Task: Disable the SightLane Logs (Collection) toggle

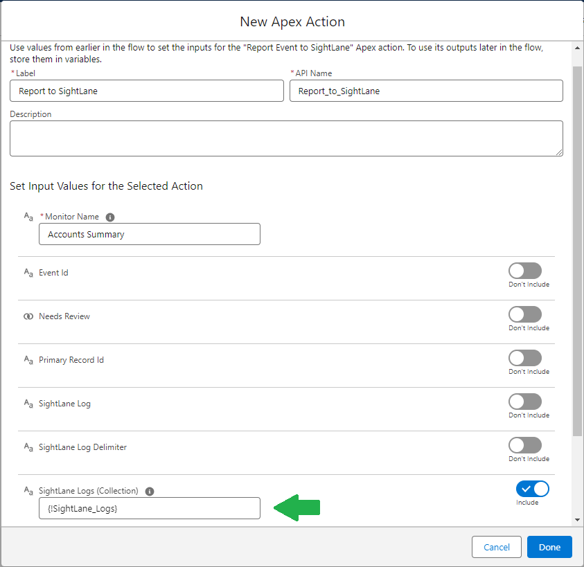Action: pyautogui.click(x=533, y=489)
